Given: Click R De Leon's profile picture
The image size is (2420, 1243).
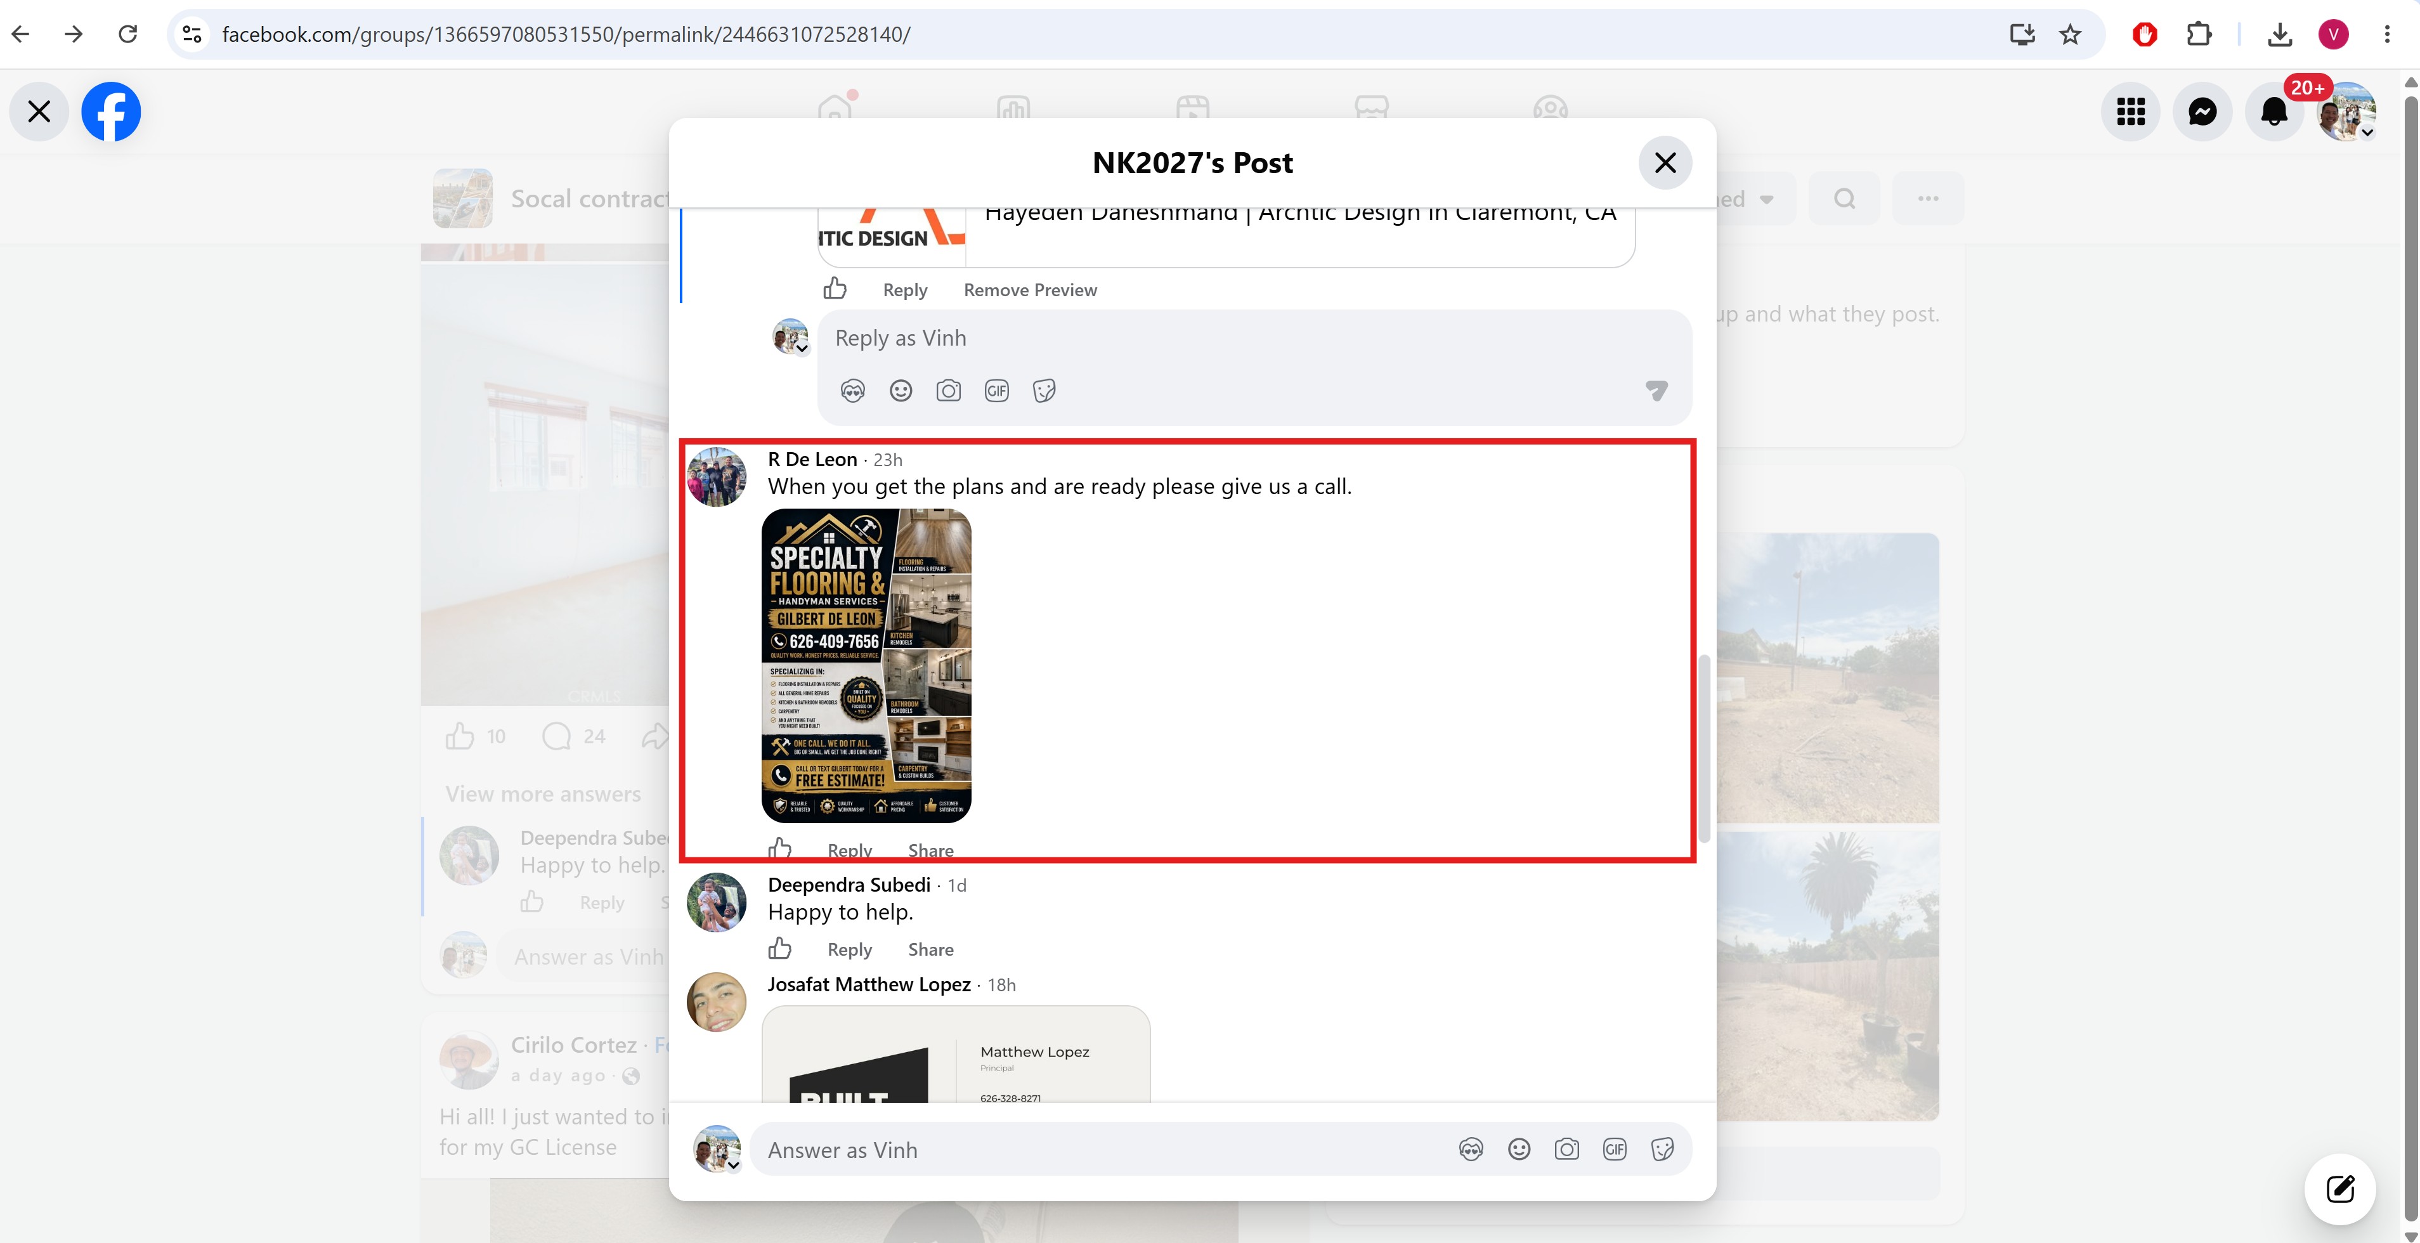Looking at the screenshot, I should pyautogui.click(x=717, y=478).
